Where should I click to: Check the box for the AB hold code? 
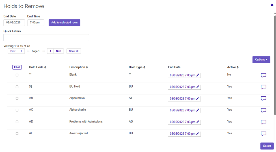tap(17, 98)
